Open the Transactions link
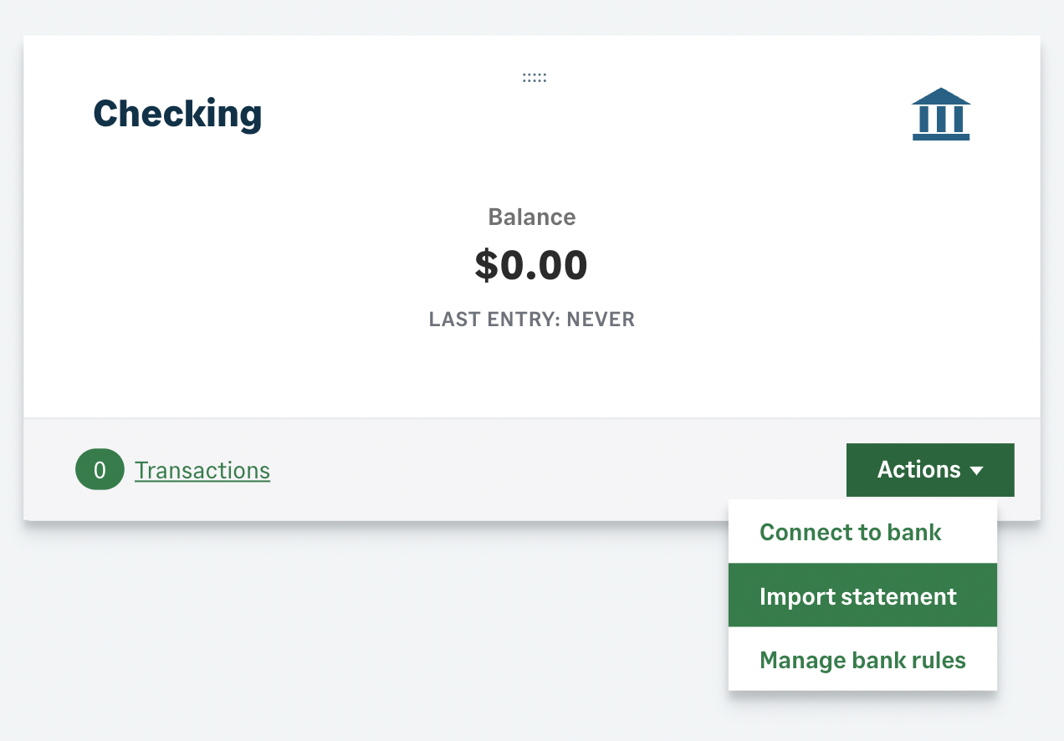Screen dimensions: 1064x741 coord(202,470)
